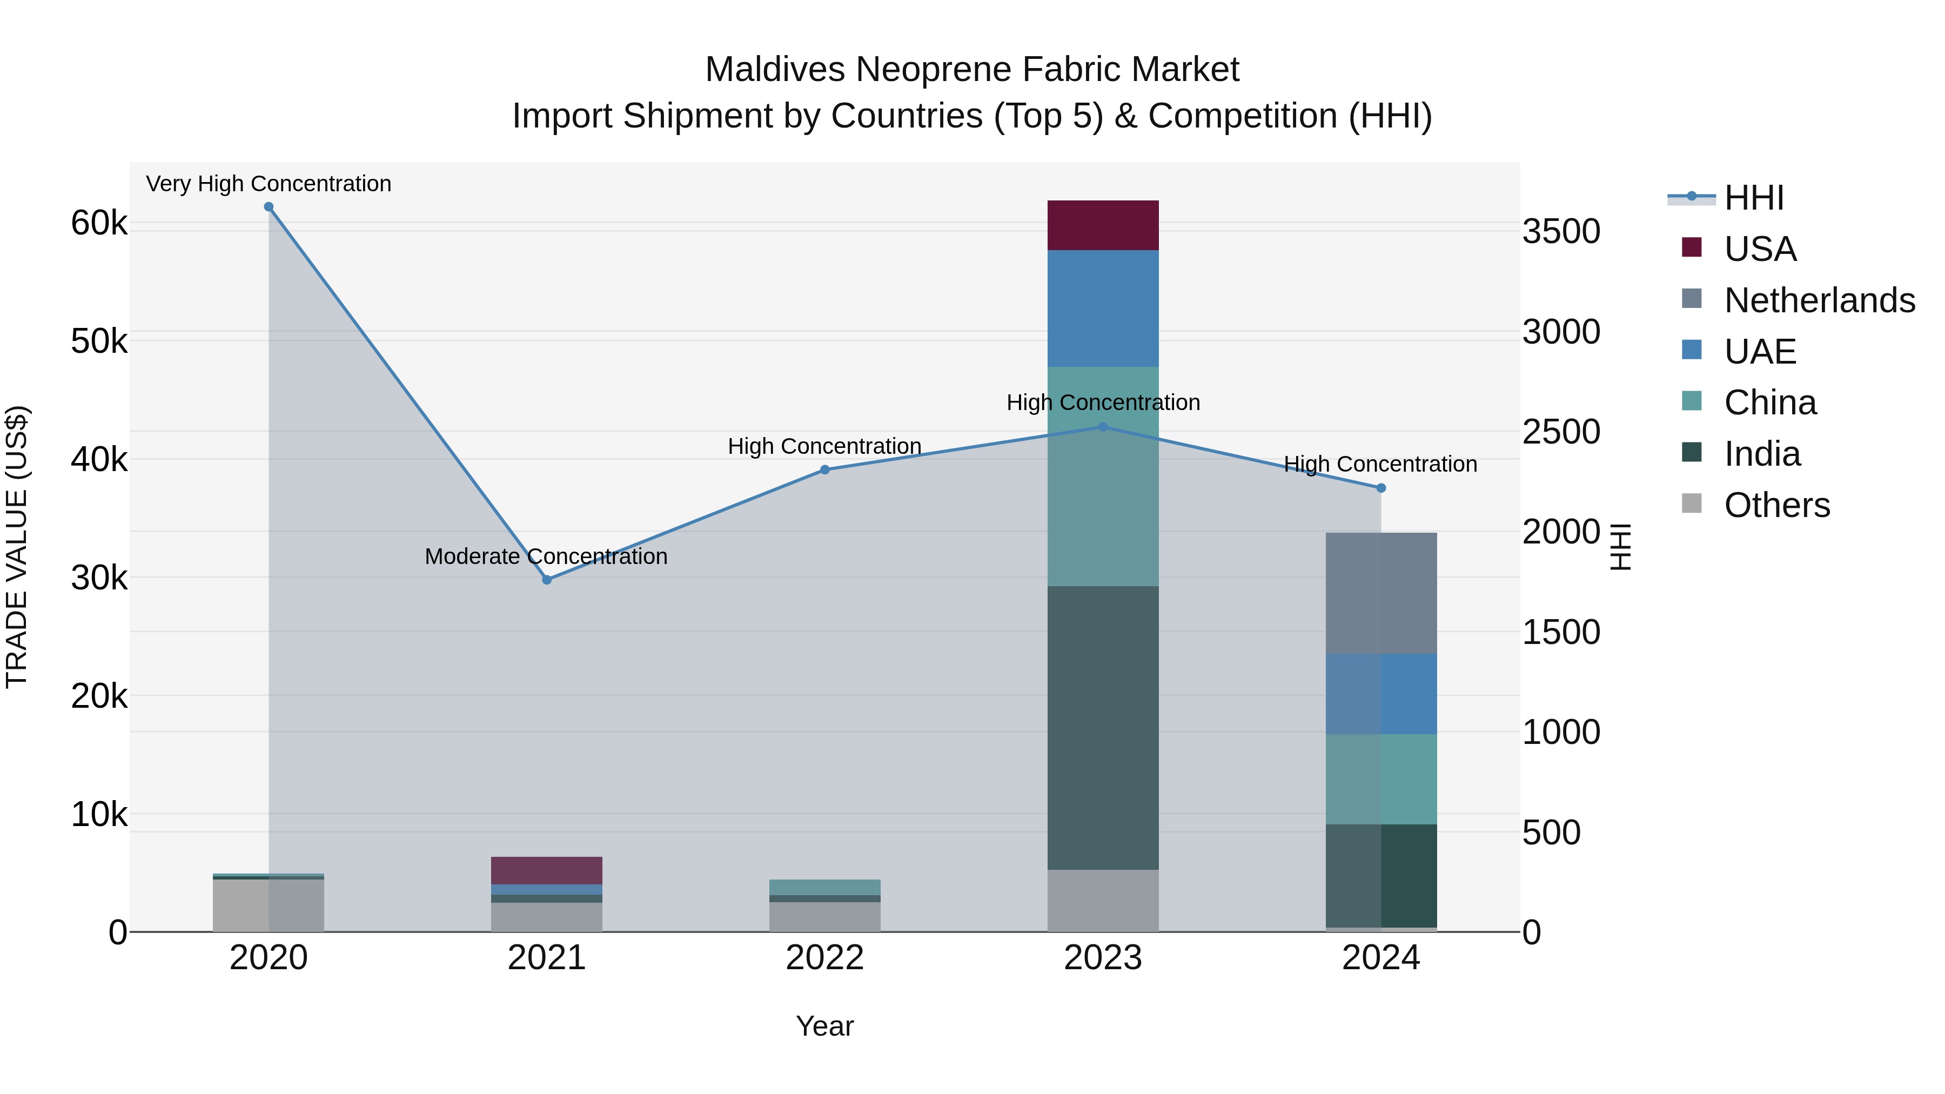
Task: Click the UAE blue legend swatch
Action: coord(1692,350)
